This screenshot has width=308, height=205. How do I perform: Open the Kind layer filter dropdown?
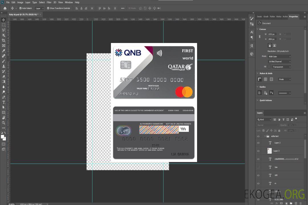coord(264,120)
